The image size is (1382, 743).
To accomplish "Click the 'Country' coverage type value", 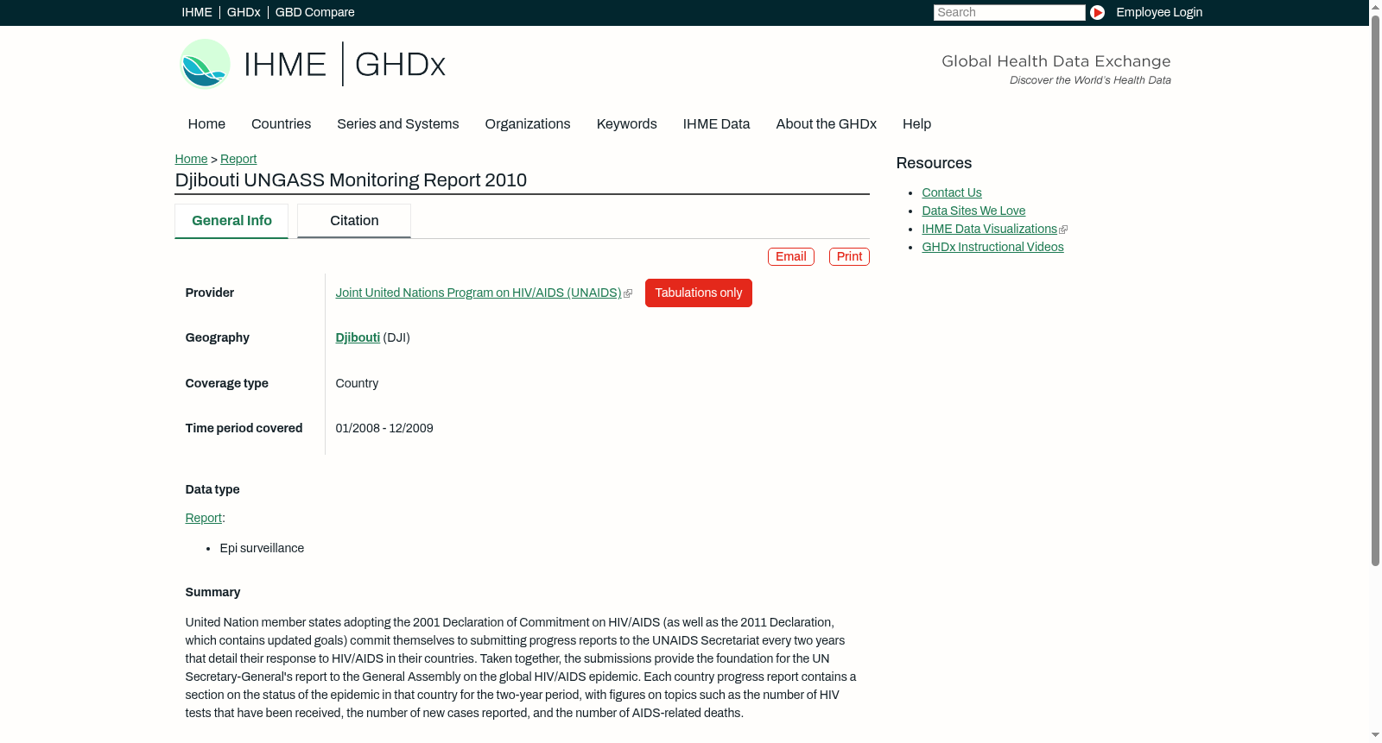I will (357, 383).
